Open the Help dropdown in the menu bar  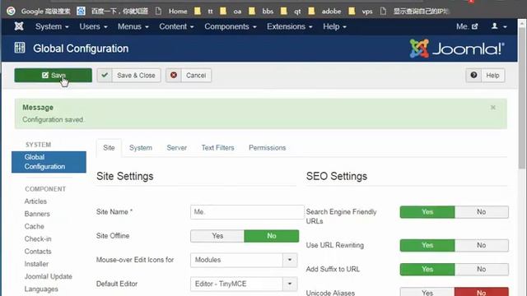pyautogui.click(x=334, y=26)
